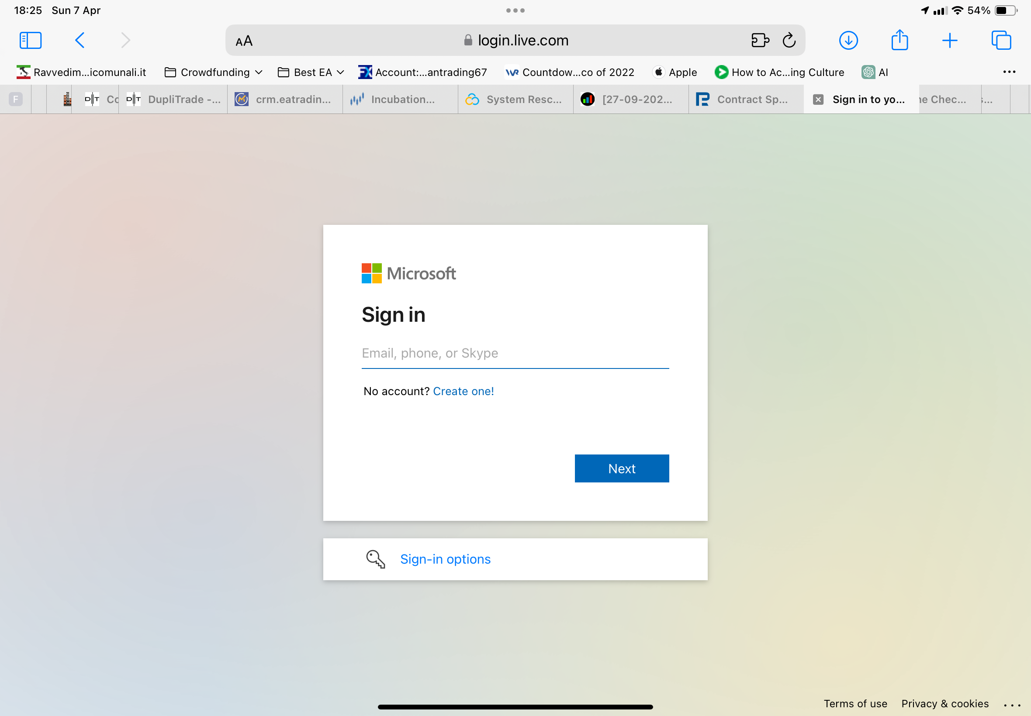The image size is (1031, 716).
Task: Focus the Email, phone, or Skype field
Action: 515,354
